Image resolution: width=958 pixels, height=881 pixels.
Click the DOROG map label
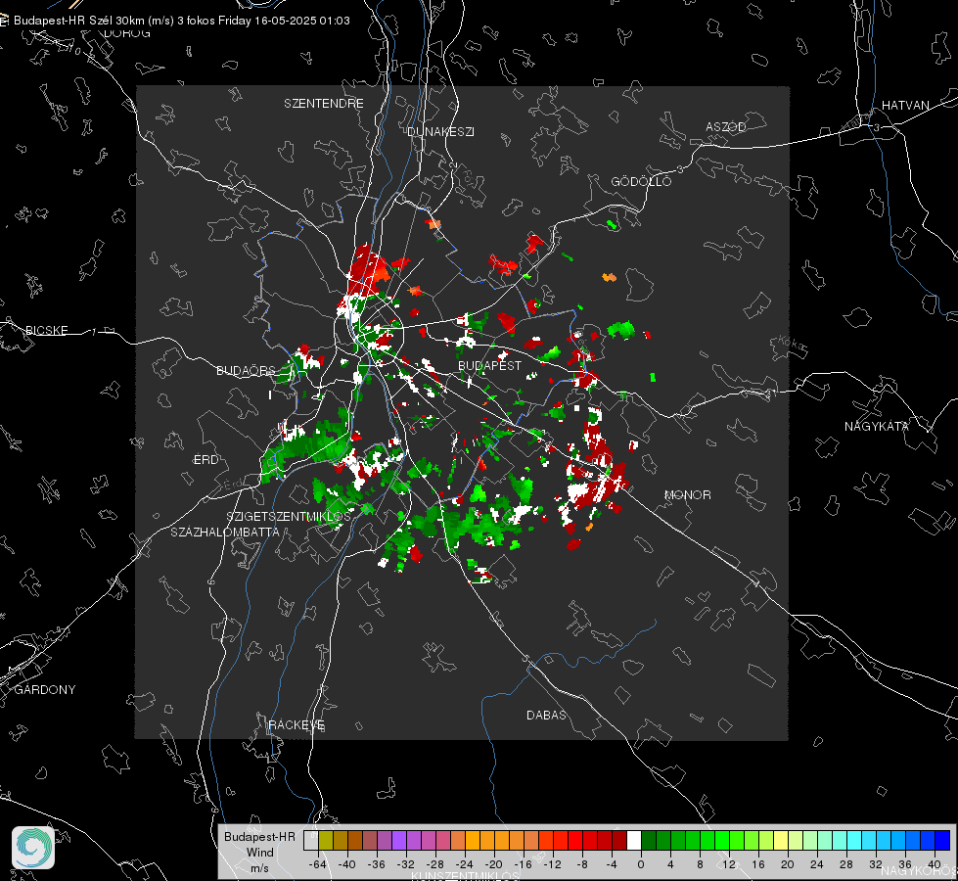[x=127, y=33]
